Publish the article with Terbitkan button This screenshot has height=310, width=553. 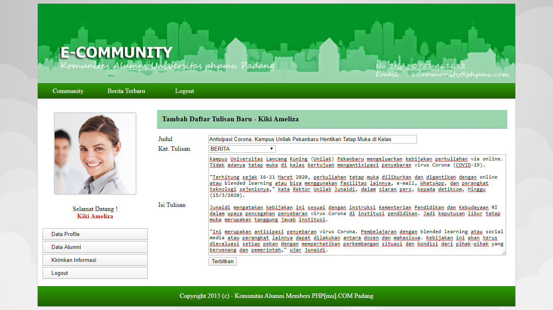click(223, 261)
